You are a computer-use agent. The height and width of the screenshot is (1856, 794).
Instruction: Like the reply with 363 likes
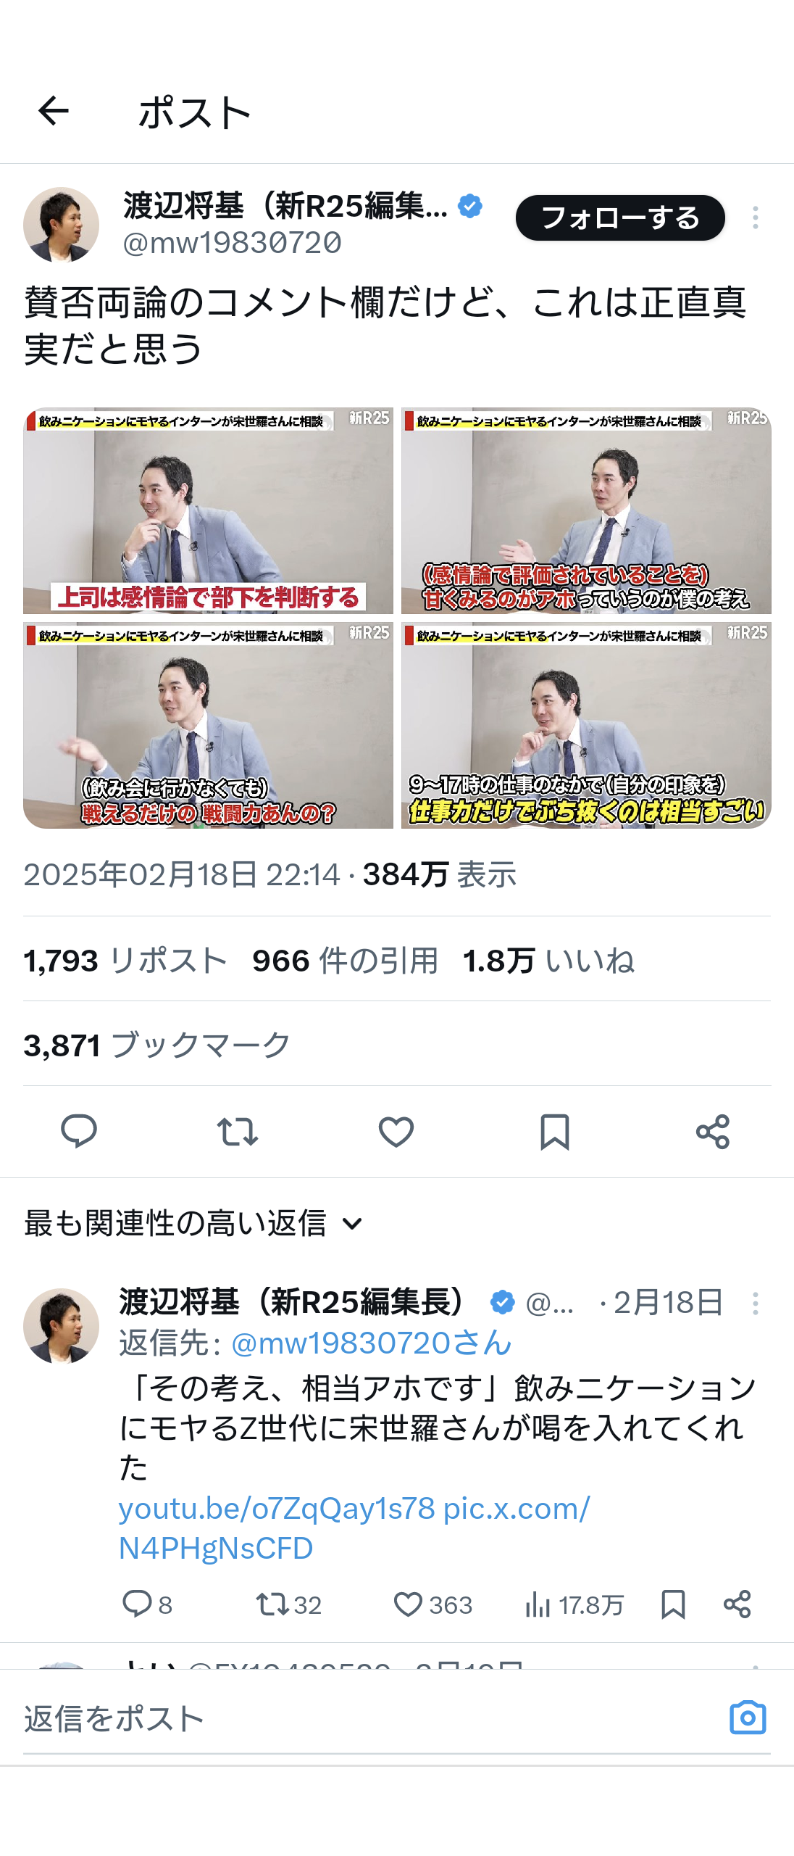pyautogui.click(x=432, y=1604)
